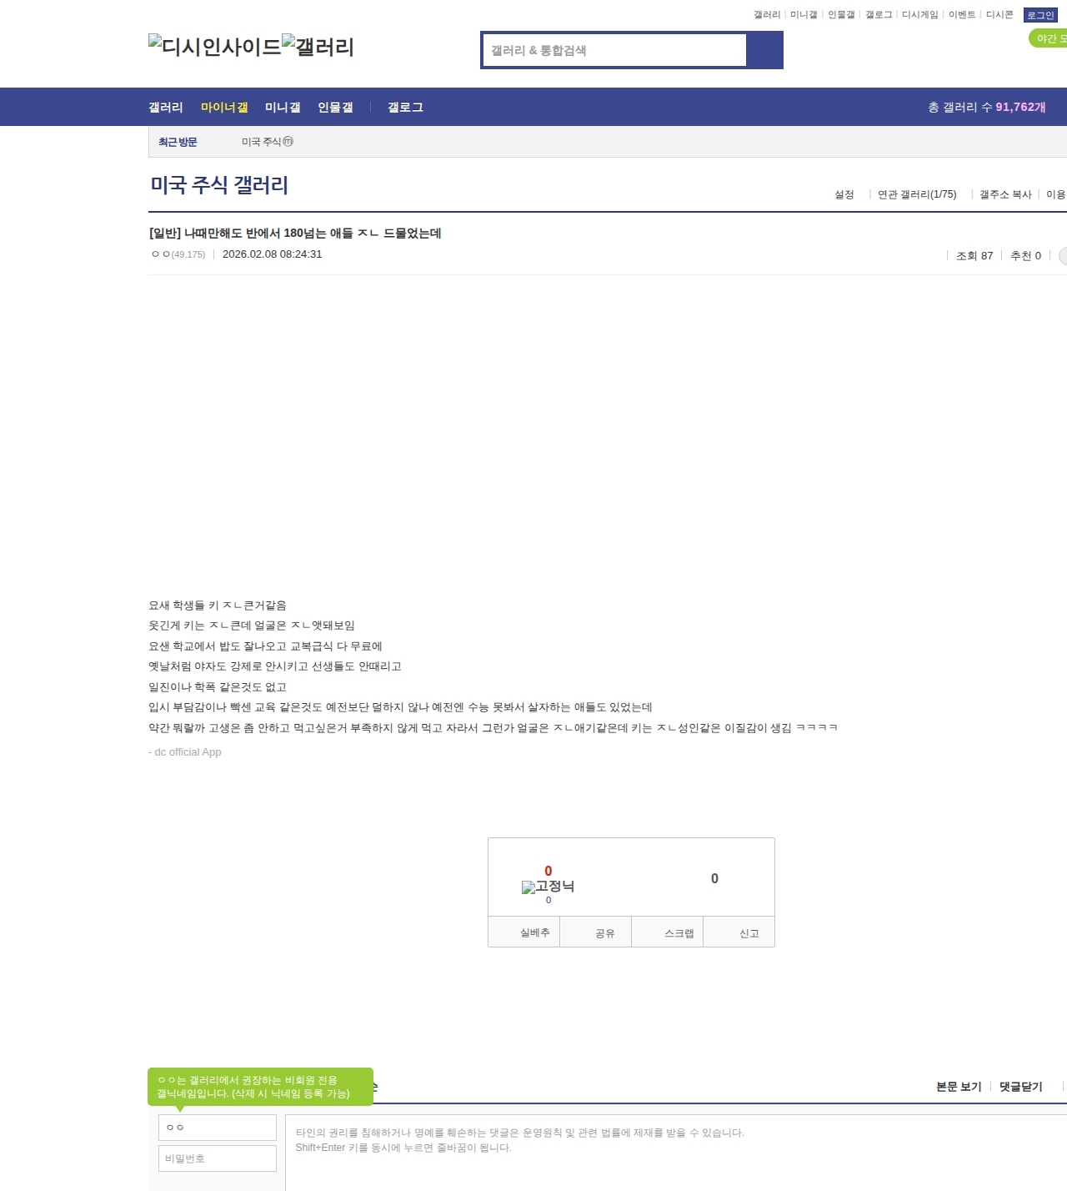
Task: Click the 실베추 button
Action: coord(524,932)
